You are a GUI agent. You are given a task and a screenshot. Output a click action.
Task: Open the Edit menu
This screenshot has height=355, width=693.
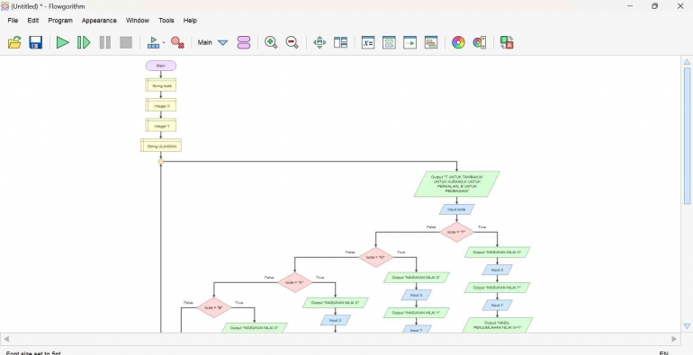coord(33,21)
